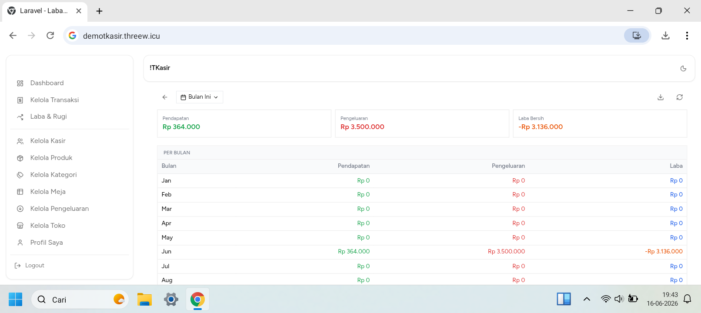Image resolution: width=701 pixels, height=313 pixels.
Task: Refresh the report data with the sync icon
Action: (x=679, y=97)
